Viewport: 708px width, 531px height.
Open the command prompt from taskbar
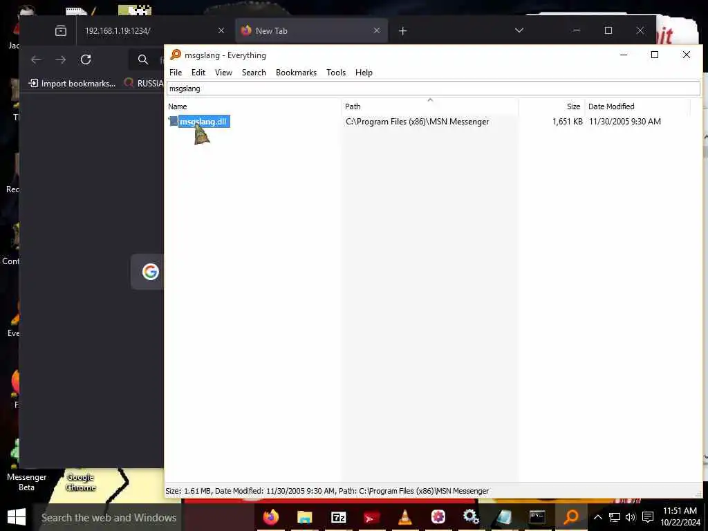pos(537,517)
